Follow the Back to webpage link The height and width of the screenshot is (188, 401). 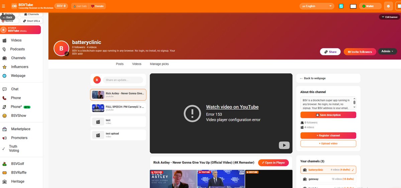click(x=313, y=78)
